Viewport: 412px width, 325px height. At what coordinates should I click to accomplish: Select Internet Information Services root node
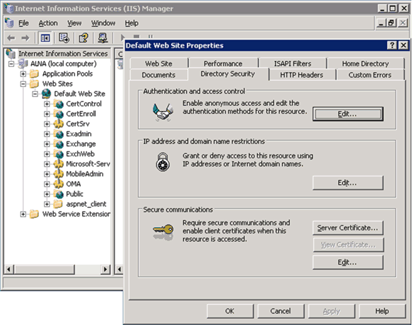pyautogui.click(x=63, y=54)
